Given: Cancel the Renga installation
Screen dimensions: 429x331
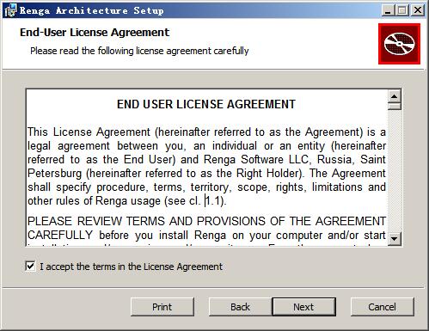Looking at the screenshot, I should [x=383, y=307].
